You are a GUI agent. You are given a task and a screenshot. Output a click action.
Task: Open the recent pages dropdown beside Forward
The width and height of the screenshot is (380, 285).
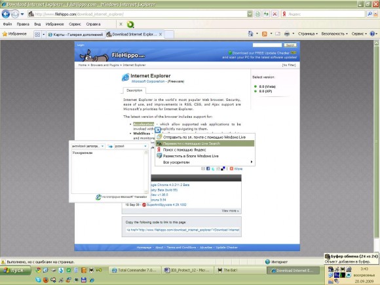(x=22, y=14)
